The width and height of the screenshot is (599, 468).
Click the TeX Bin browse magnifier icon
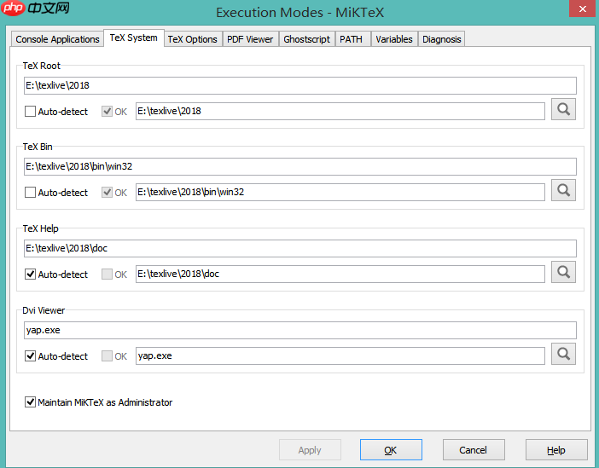[563, 190]
